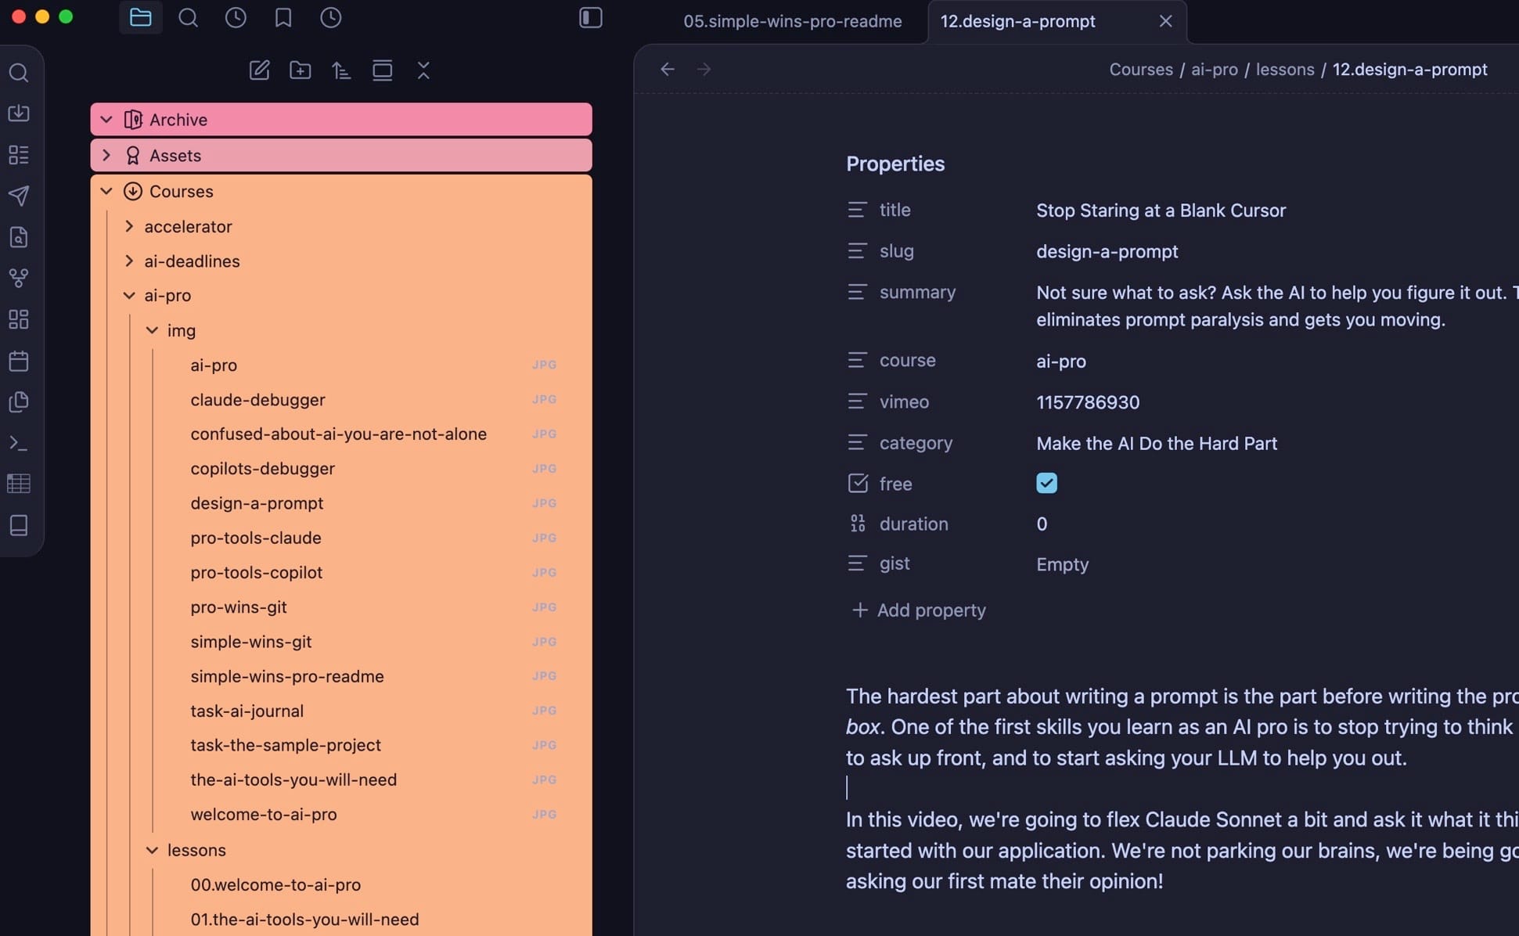Open the search tab icon in top bar
The image size is (1519, 936).
click(188, 18)
